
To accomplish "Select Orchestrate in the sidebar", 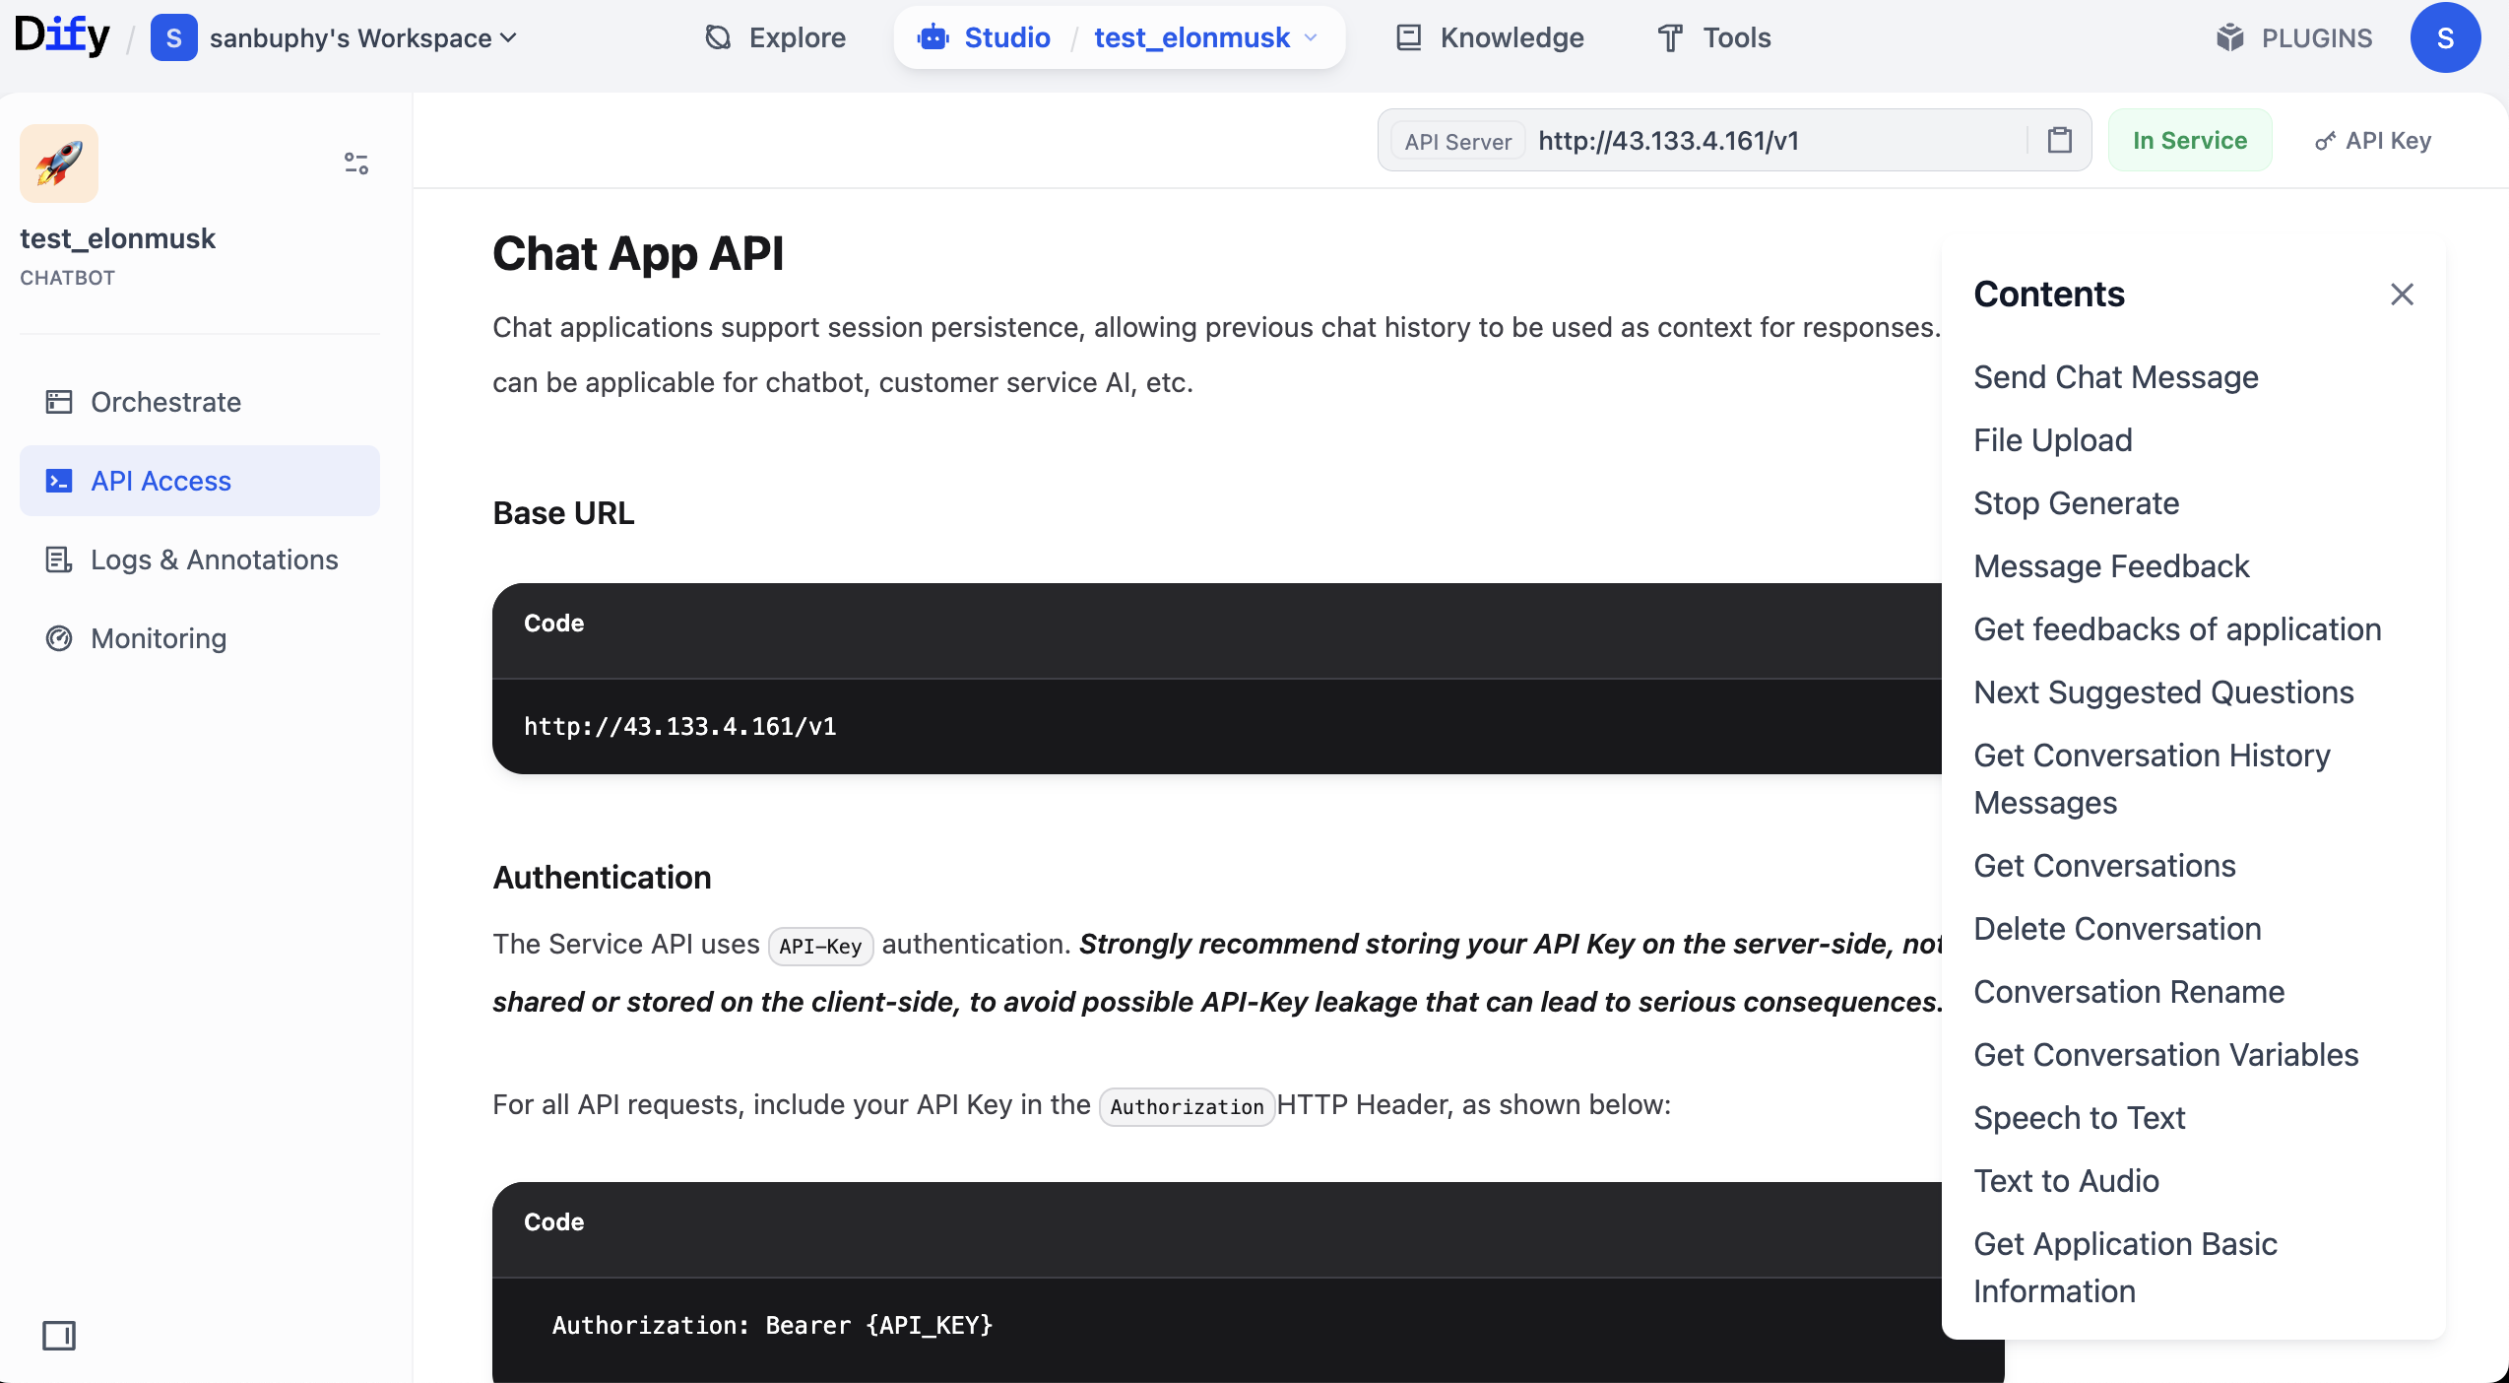I will click(x=165, y=402).
